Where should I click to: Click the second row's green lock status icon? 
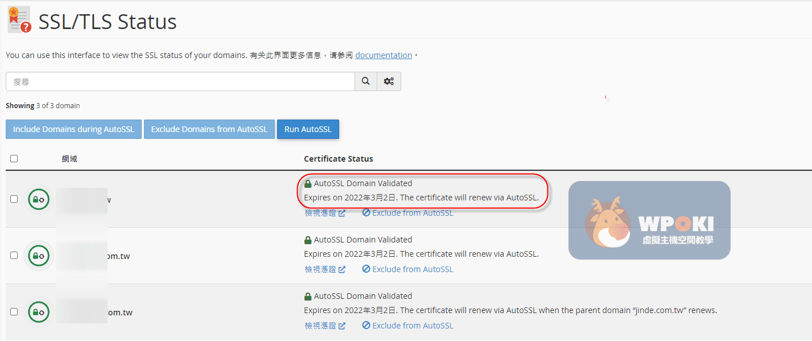coord(39,256)
